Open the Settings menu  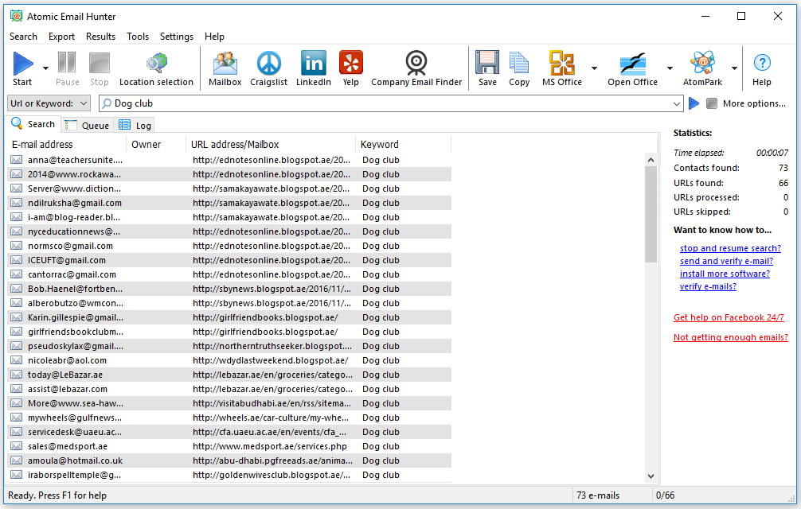click(x=176, y=37)
